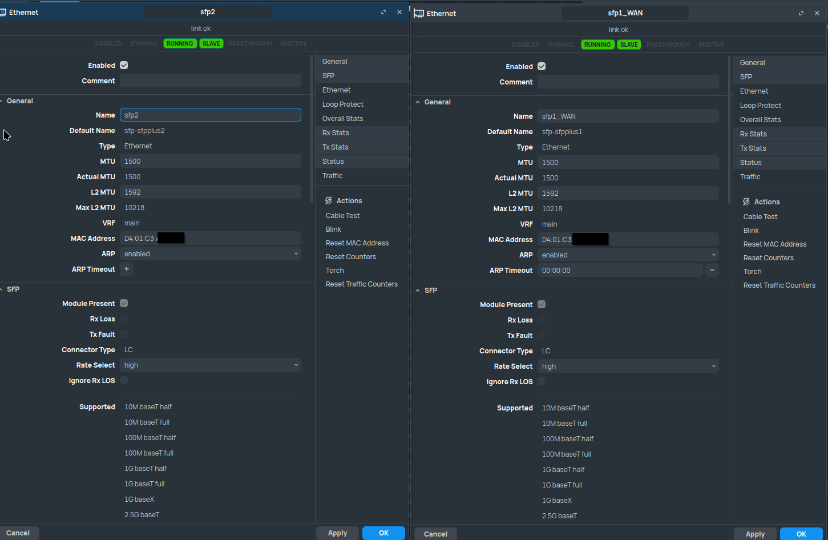Toggle the Enabled checkbox in sfp1_WAN window

coord(542,66)
